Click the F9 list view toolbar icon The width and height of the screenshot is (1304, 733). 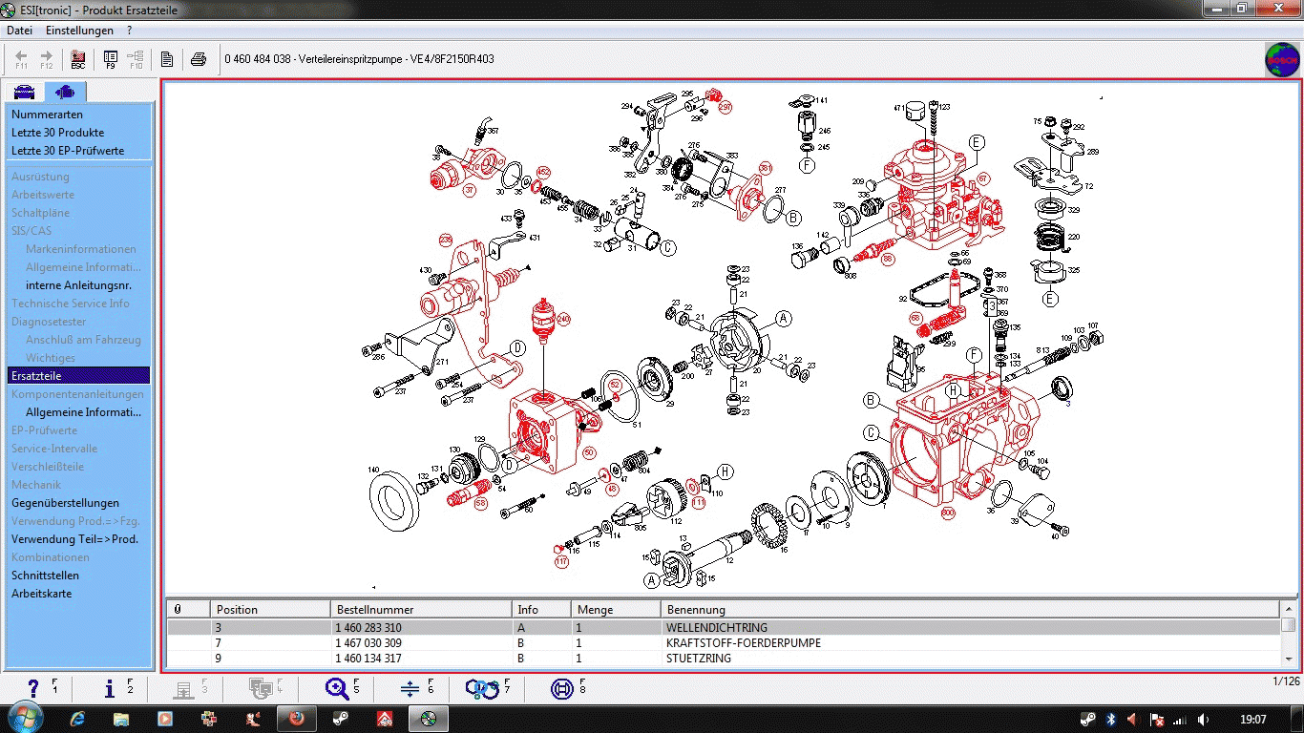[x=111, y=59]
